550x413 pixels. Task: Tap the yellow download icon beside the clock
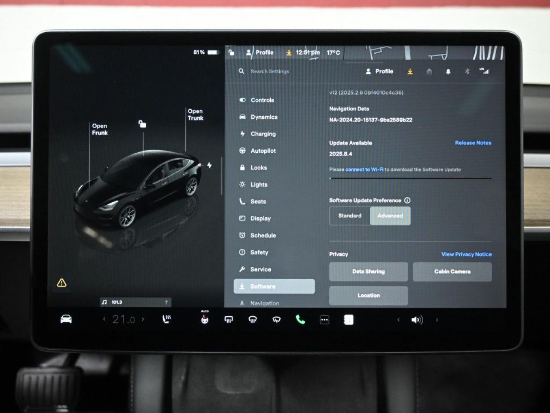289,52
